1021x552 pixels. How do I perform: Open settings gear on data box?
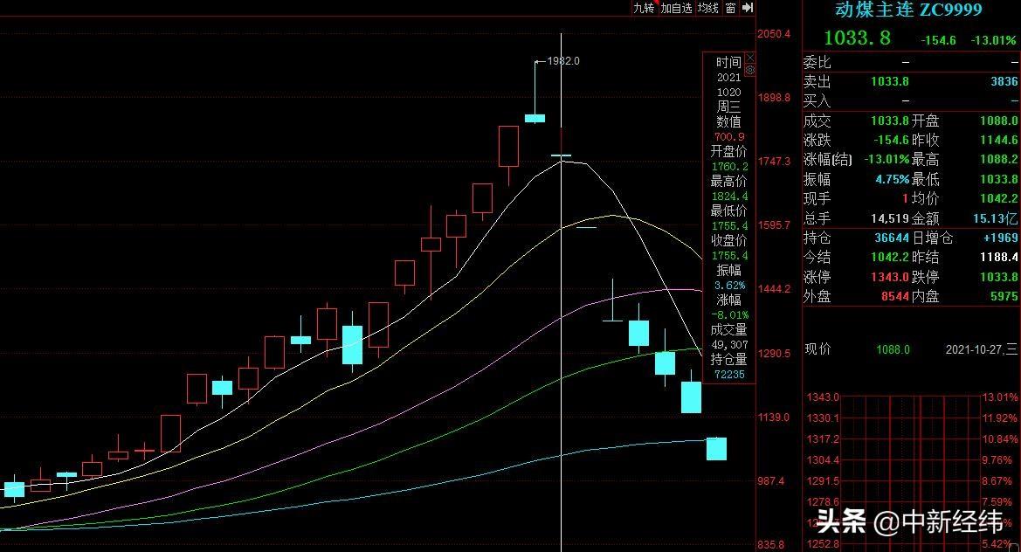749,70
